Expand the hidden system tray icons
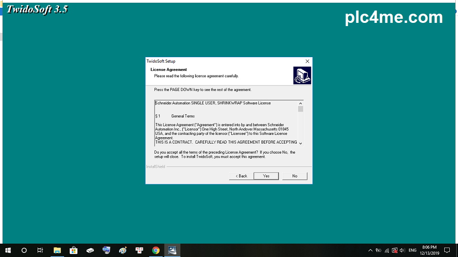 click(370, 251)
